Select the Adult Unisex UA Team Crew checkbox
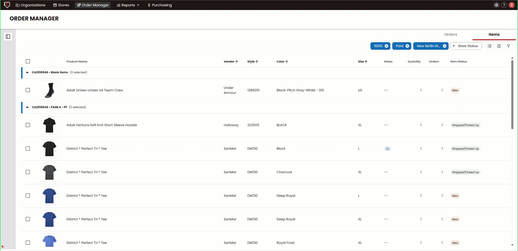The image size is (518, 251). (28, 90)
